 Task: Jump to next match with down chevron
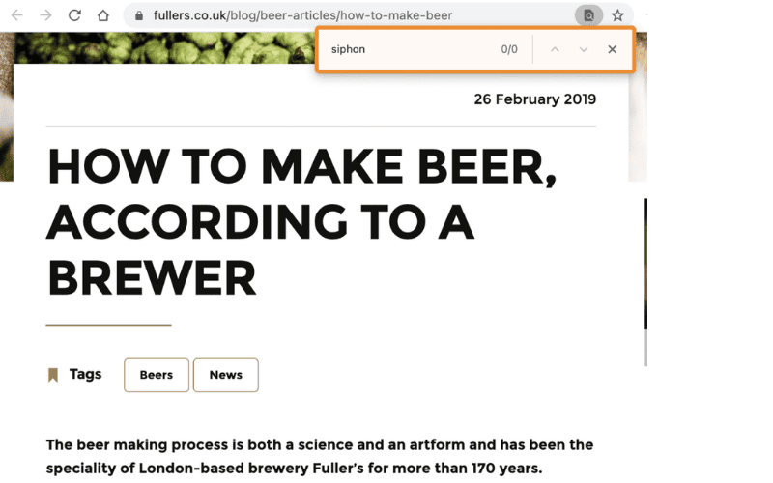coord(584,49)
